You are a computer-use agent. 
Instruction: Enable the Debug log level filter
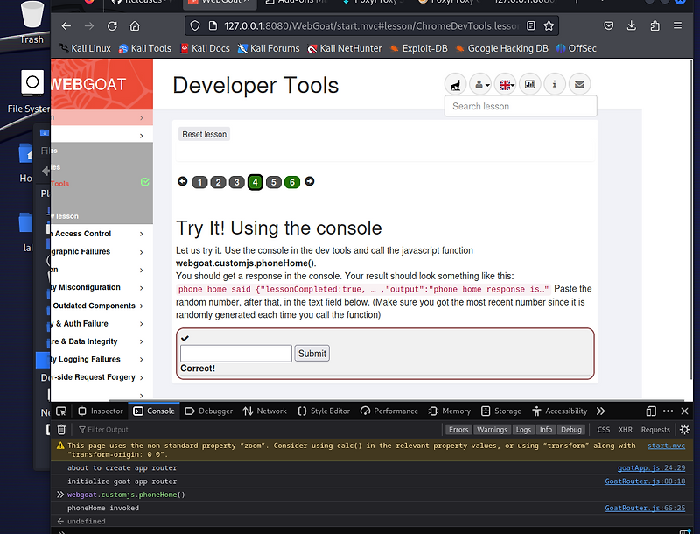pyautogui.click(x=571, y=429)
